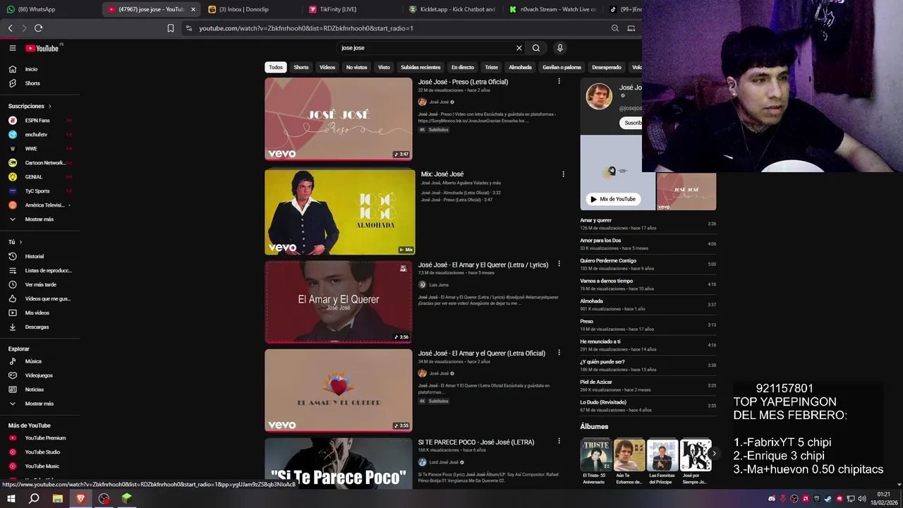Open the taskbar search icon
The image size is (903, 508).
[x=34, y=499]
